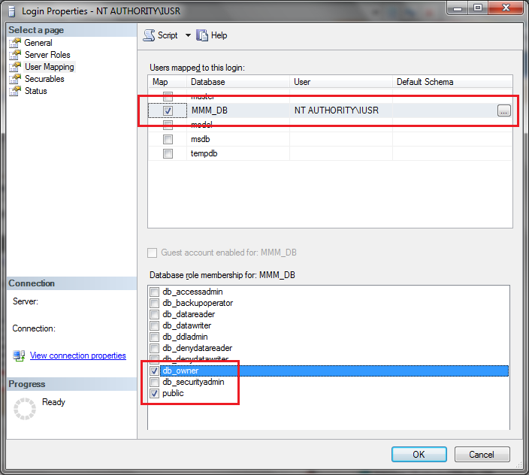Click the Default Schema column header
Screen dimensions: 529x475
452,82
